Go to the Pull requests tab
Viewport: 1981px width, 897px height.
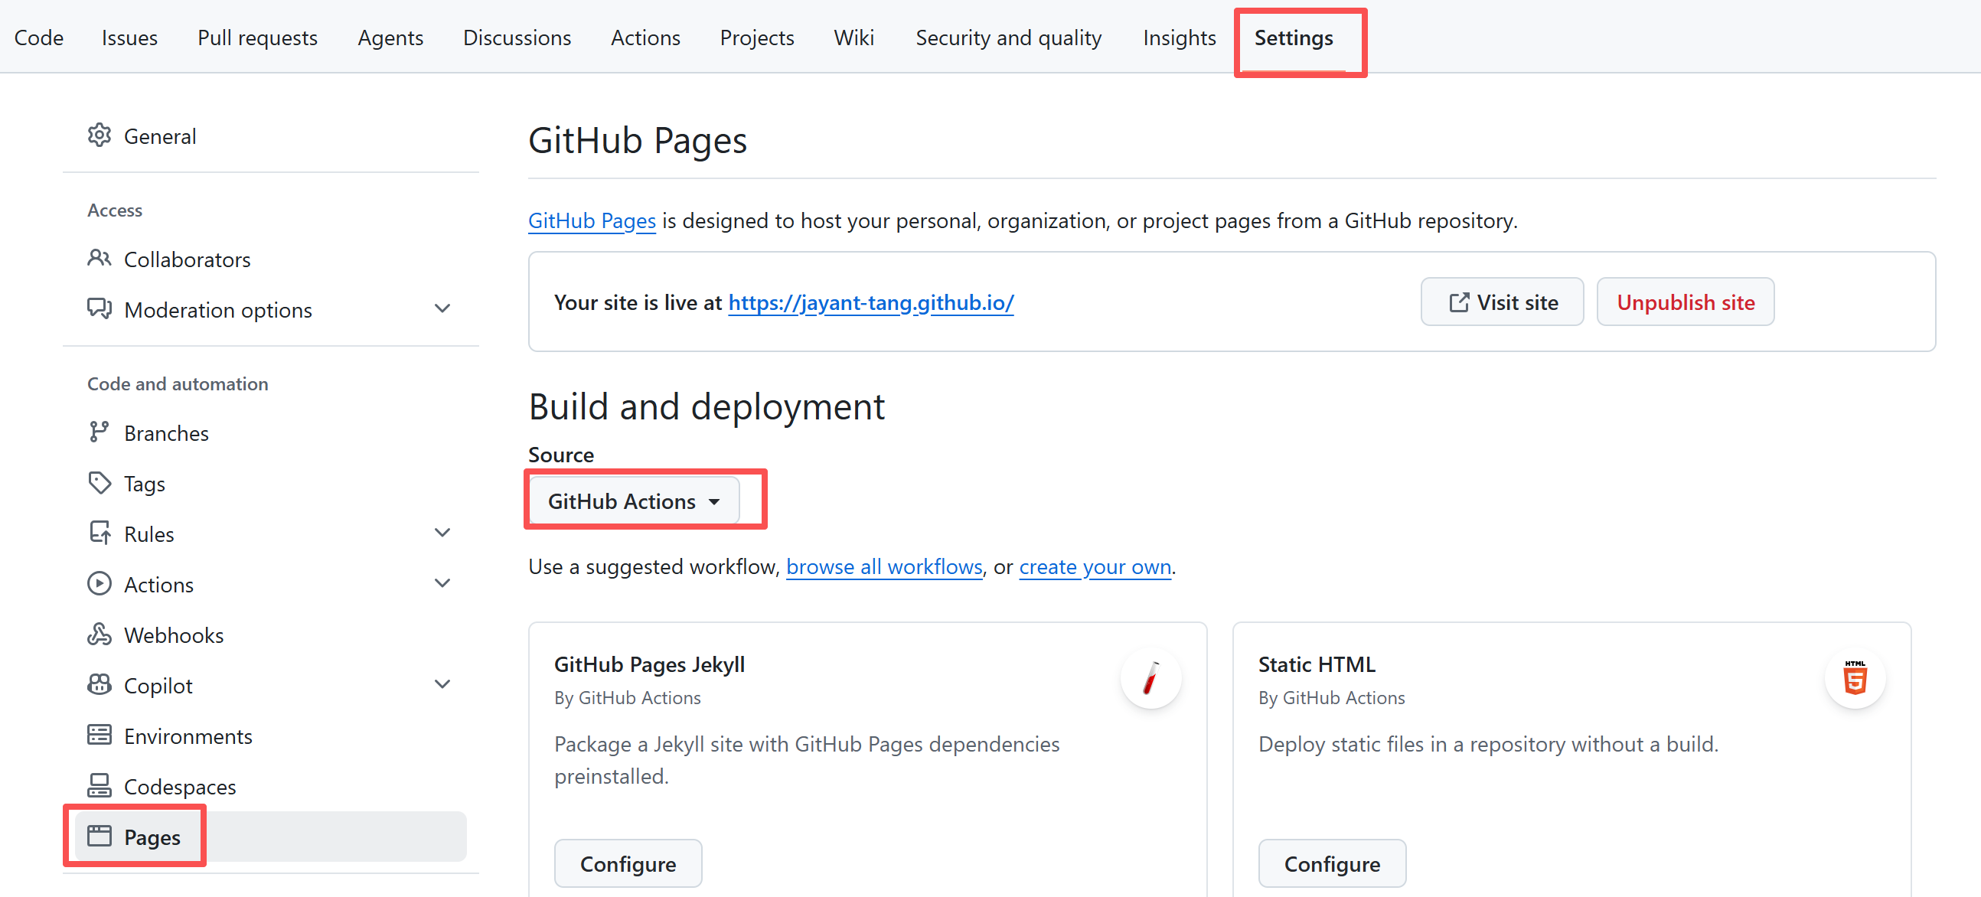258,38
